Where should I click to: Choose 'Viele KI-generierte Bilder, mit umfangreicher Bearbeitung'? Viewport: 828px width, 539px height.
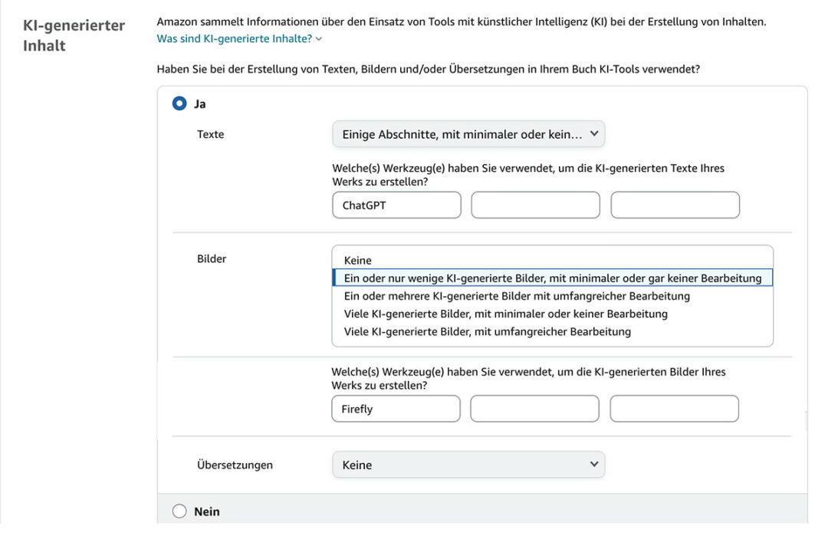(552, 331)
